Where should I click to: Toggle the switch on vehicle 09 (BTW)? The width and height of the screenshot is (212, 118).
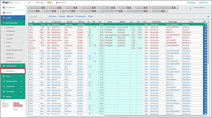(41, 11)
